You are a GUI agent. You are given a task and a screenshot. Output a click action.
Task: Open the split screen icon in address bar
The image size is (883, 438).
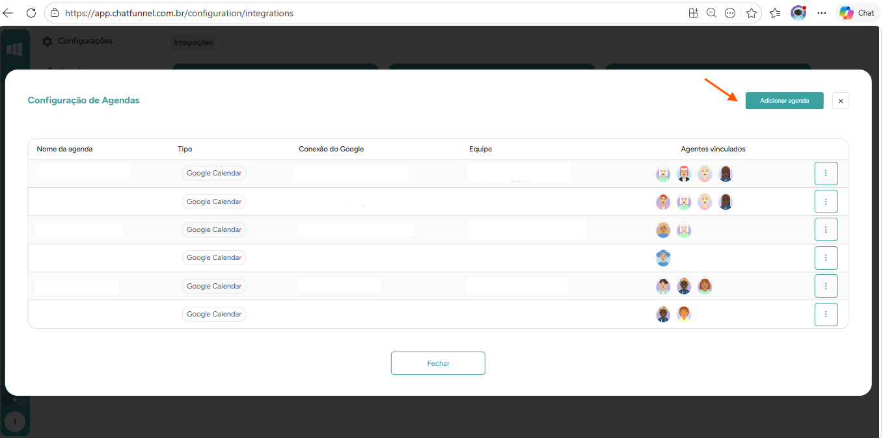[693, 13]
